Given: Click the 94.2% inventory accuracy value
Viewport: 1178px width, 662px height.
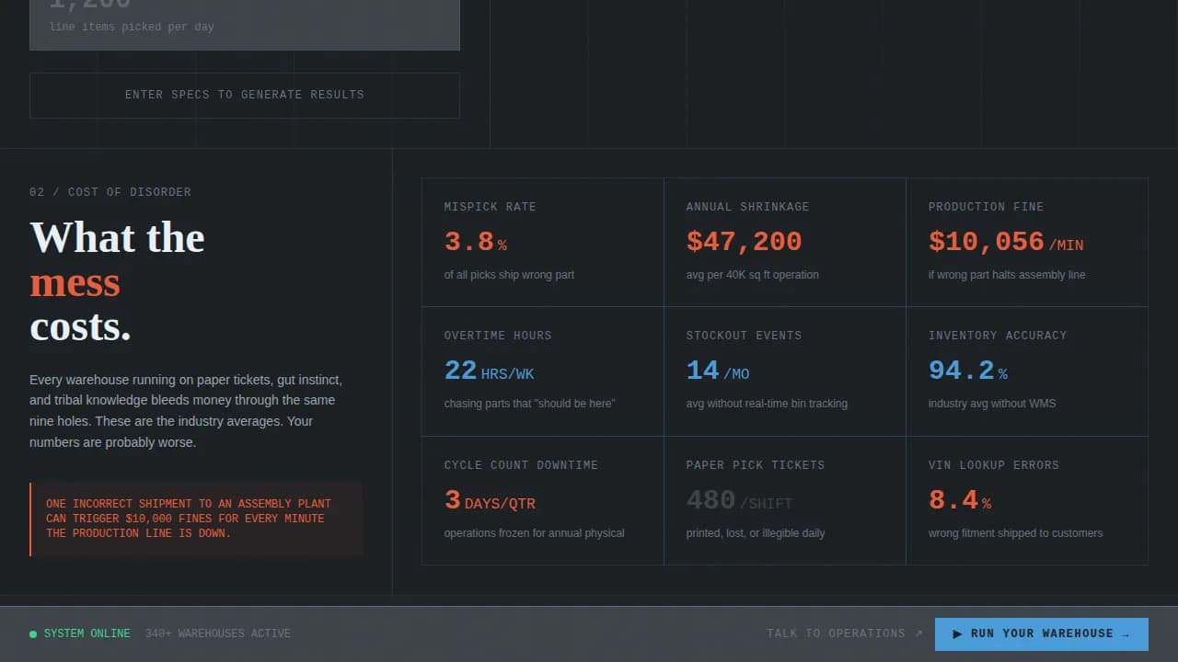Looking at the screenshot, I should tap(968, 371).
